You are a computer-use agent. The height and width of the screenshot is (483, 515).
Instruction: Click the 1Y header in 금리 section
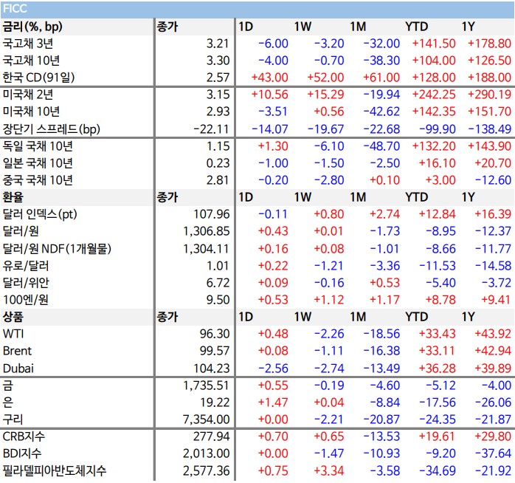tap(468, 27)
